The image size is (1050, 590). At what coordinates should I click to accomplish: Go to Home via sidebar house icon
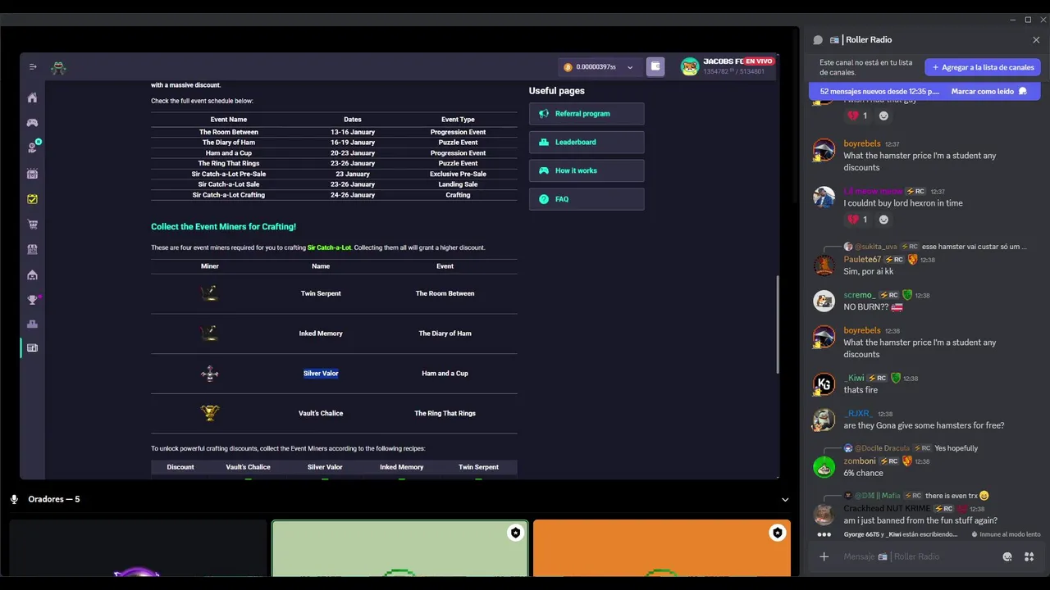[x=32, y=98]
